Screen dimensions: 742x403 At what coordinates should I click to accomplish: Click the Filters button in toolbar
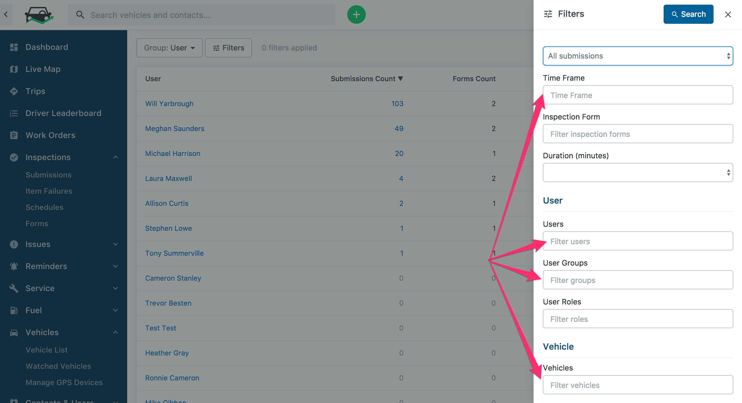(228, 48)
